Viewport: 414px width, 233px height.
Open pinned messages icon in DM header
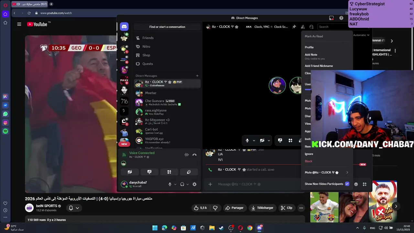tap(294, 27)
